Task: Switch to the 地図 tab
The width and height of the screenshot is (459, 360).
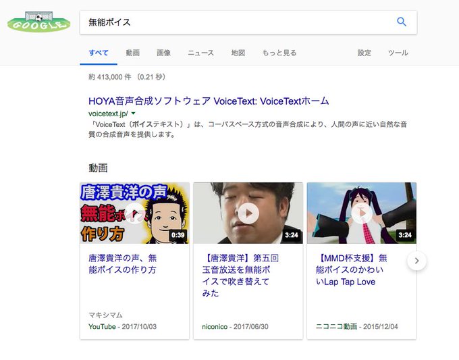Action: coord(238,53)
